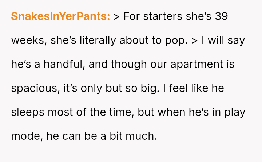Click the word "weeks" in the comment
262x162 pixels.
coord(27,40)
